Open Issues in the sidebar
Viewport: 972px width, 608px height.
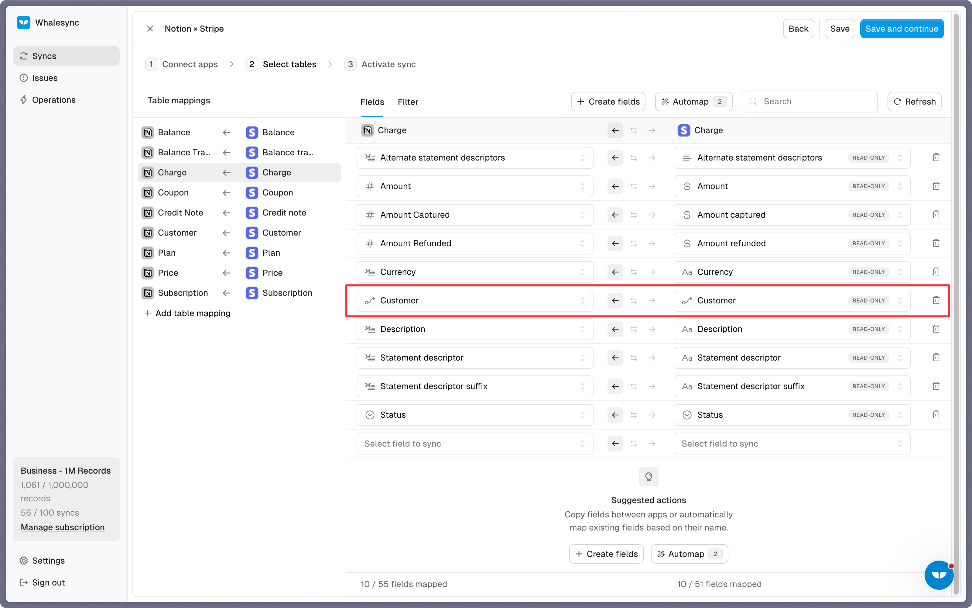click(66, 78)
